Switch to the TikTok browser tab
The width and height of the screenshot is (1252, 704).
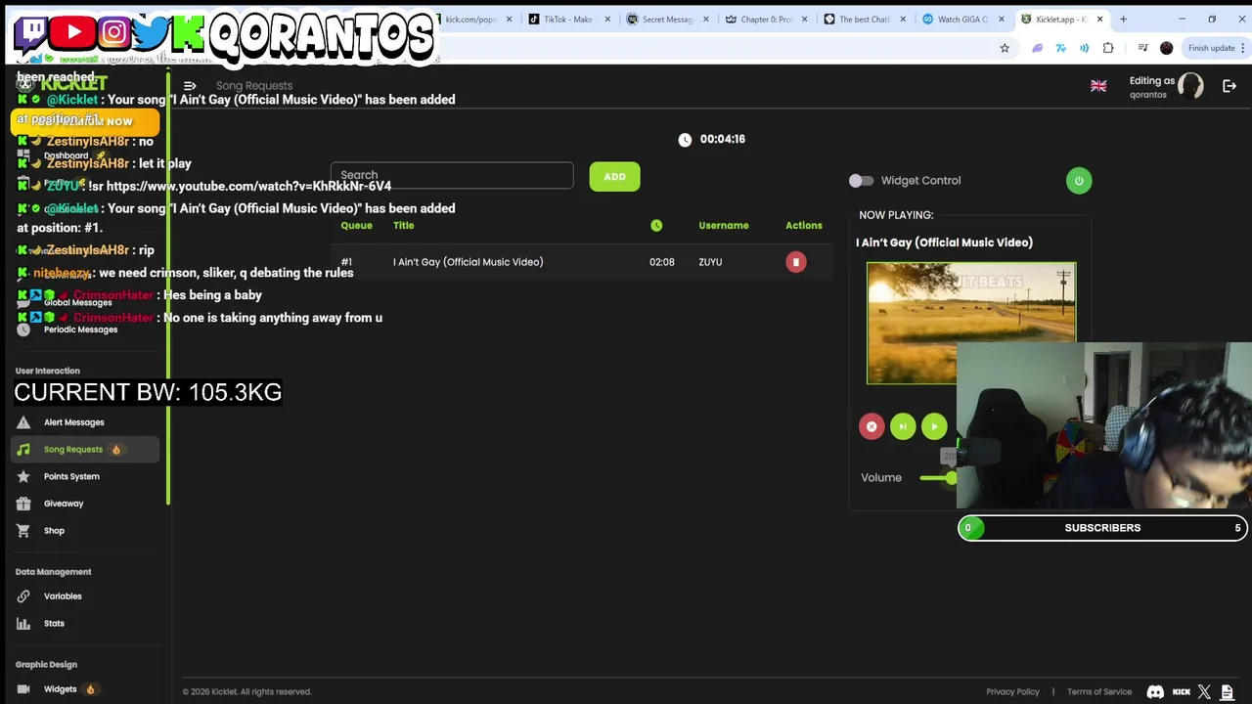(x=568, y=20)
